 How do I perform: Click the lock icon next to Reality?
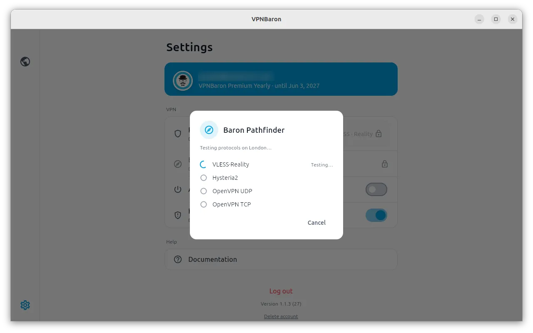379,134
